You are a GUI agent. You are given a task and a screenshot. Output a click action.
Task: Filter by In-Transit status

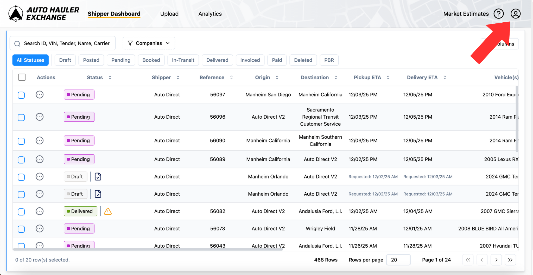183,60
